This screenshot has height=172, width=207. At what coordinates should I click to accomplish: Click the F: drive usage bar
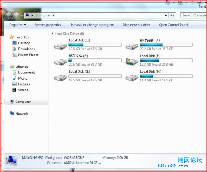click(166, 60)
